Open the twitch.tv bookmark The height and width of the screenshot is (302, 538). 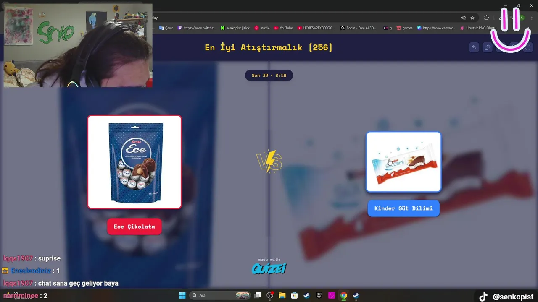coord(197,28)
